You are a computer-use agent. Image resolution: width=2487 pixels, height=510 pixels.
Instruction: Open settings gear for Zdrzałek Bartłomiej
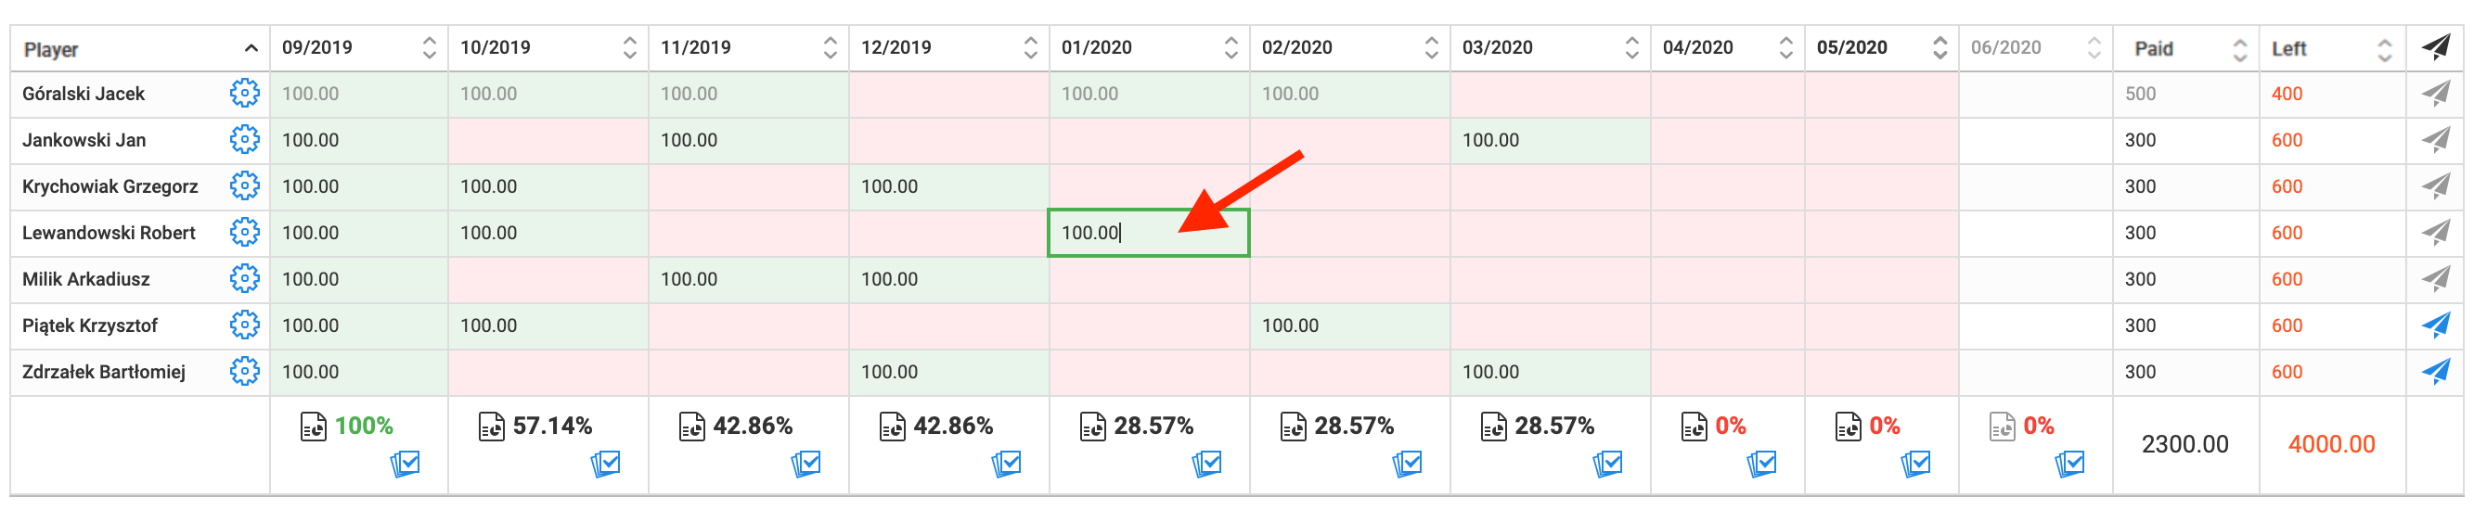point(244,371)
